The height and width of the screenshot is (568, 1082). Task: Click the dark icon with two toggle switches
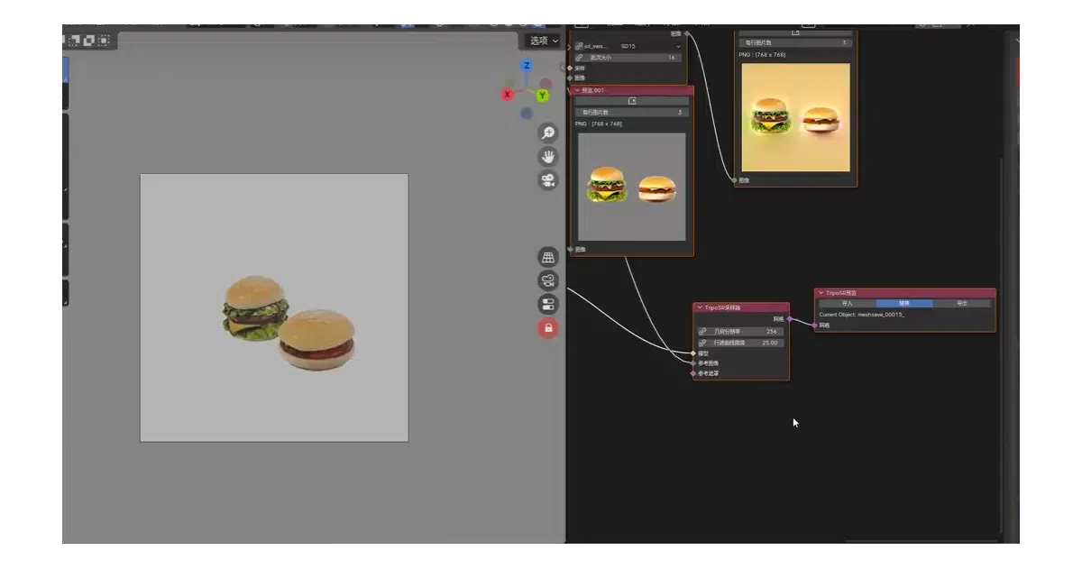(x=548, y=304)
